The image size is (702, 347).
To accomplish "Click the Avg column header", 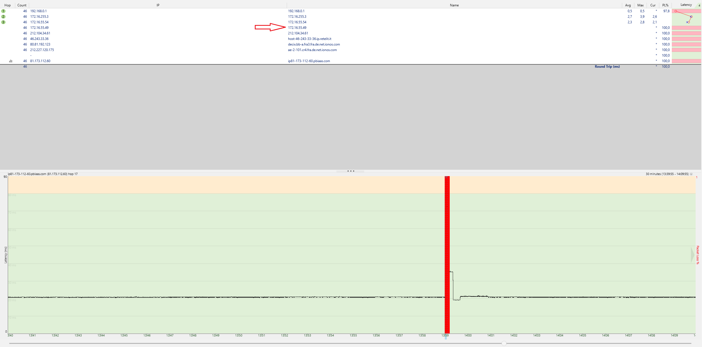I will (628, 5).
